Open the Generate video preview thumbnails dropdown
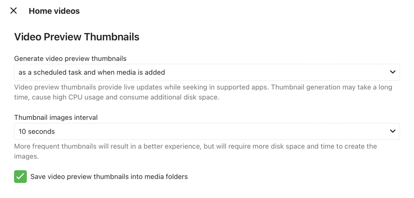This screenshot has width=414, height=198. coord(207,72)
